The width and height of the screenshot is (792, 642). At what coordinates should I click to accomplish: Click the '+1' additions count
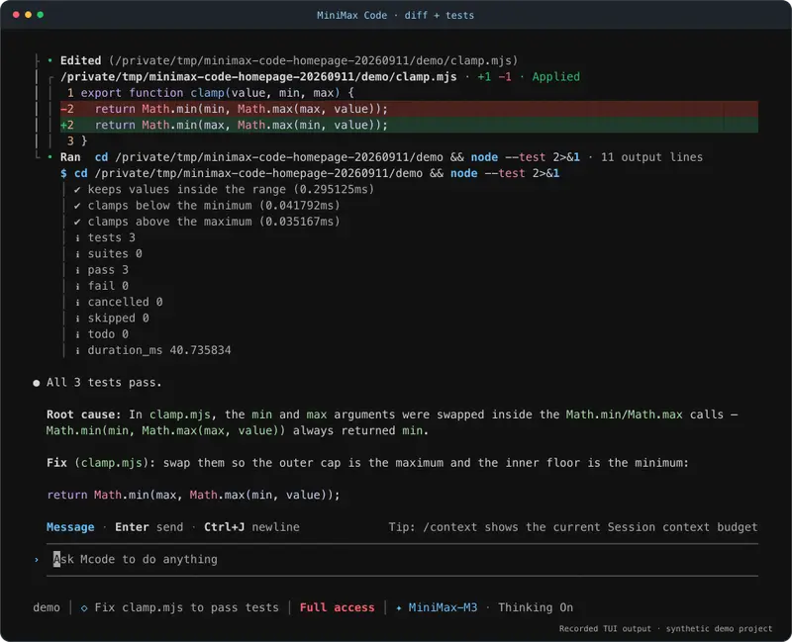pyautogui.click(x=484, y=77)
